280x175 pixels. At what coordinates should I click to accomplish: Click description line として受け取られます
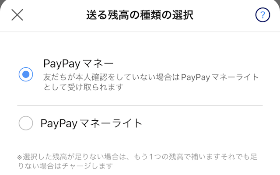click(84, 87)
